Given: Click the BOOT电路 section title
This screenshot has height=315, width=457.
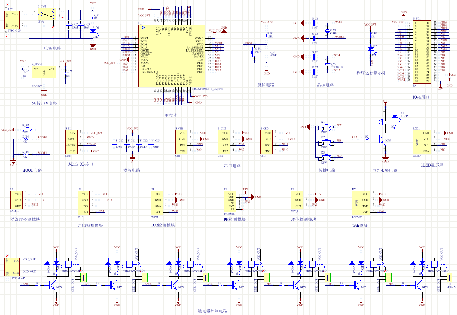Looking at the screenshot, I should coord(32,170).
